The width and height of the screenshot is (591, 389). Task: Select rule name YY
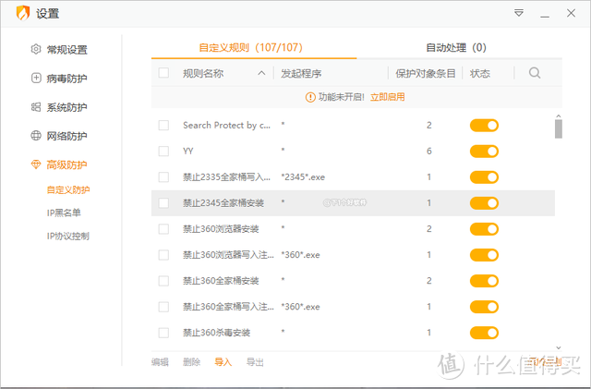point(188,152)
